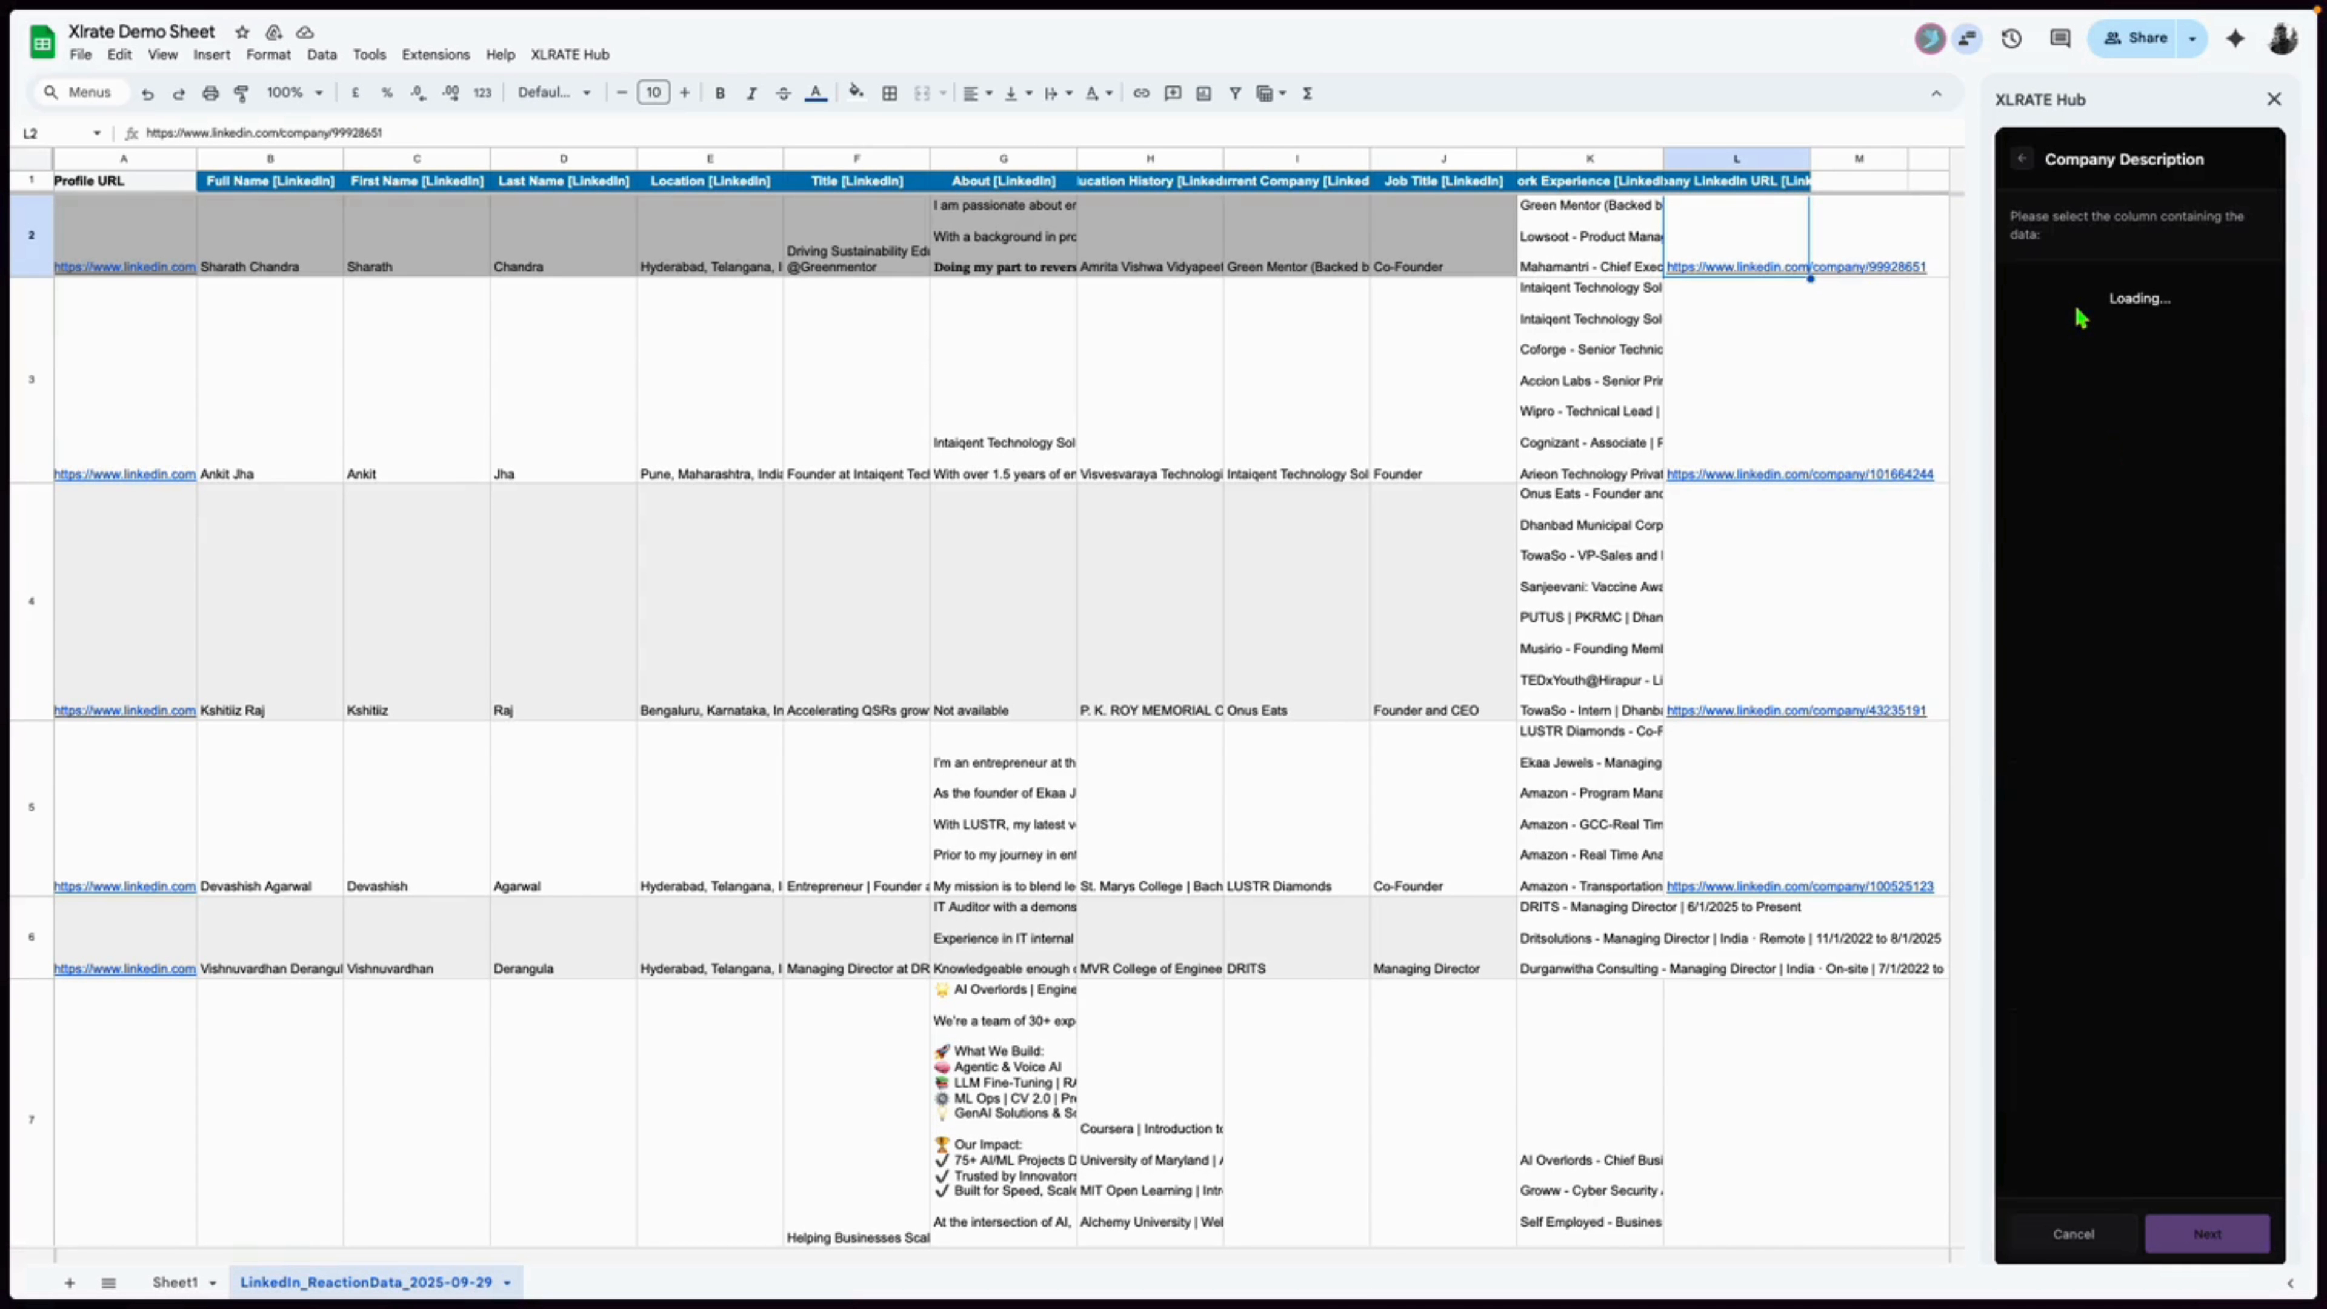Open the Sheet1 tab dropdown
Image resolution: width=2327 pixels, height=1309 pixels.
[213, 1282]
